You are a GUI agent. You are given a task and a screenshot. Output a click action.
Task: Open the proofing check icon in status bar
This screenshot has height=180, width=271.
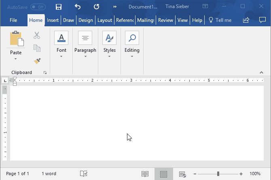pos(84,174)
